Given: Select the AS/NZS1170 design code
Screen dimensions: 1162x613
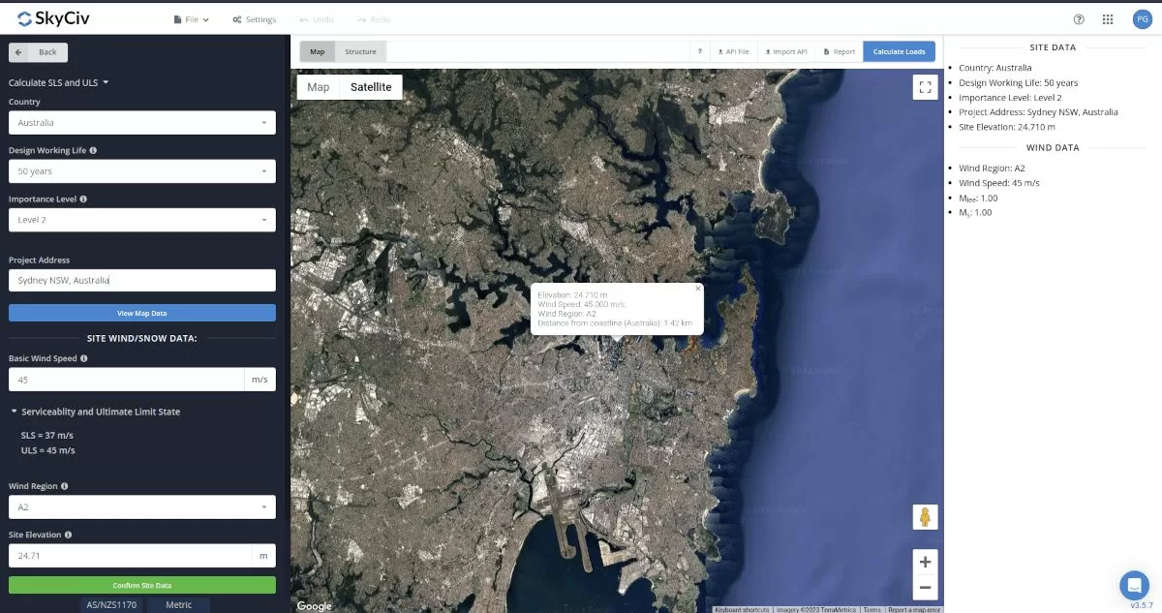Looking at the screenshot, I should click(x=109, y=604).
